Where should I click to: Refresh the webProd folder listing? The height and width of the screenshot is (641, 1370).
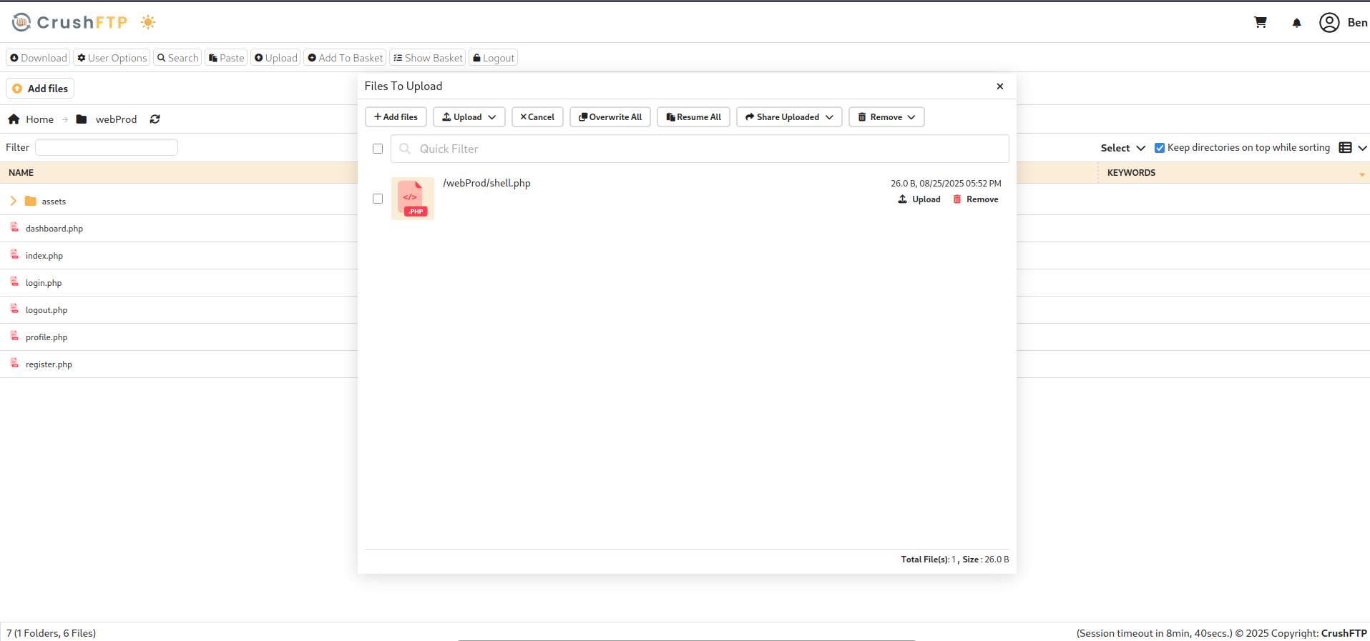pos(155,119)
